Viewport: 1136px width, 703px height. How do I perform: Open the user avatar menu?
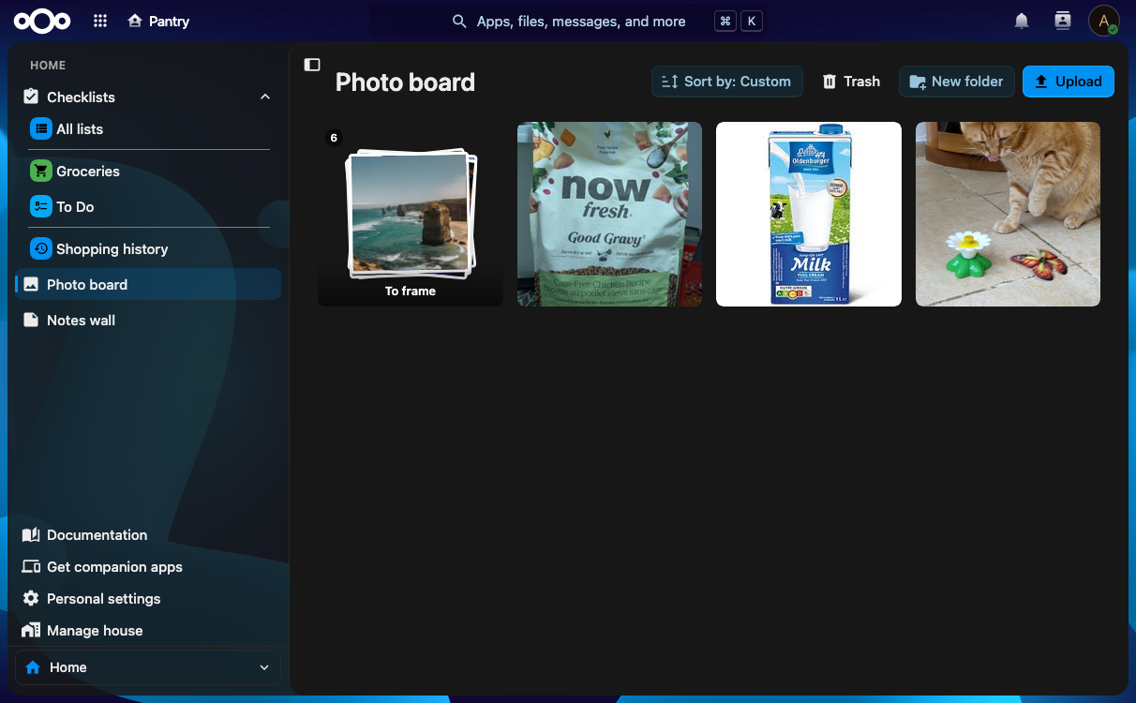click(1103, 21)
